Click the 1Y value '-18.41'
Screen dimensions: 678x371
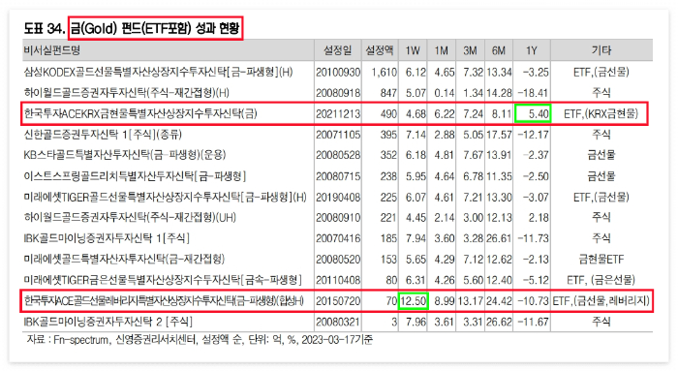click(x=534, y=93)
